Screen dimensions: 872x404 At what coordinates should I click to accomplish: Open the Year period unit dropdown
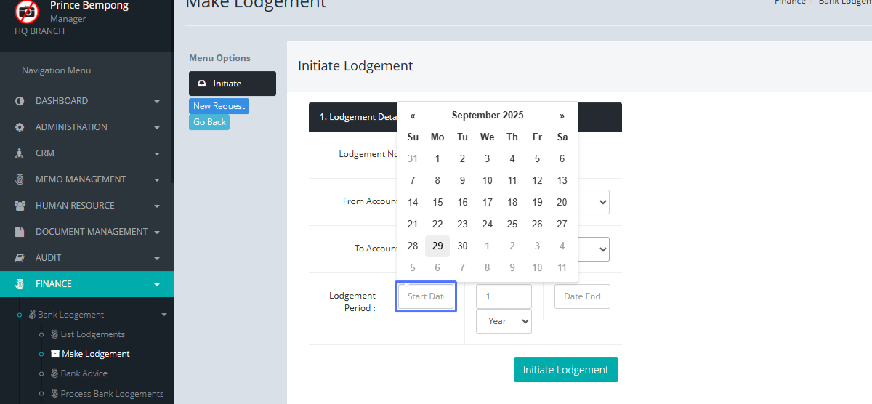[x=504, y=321]
